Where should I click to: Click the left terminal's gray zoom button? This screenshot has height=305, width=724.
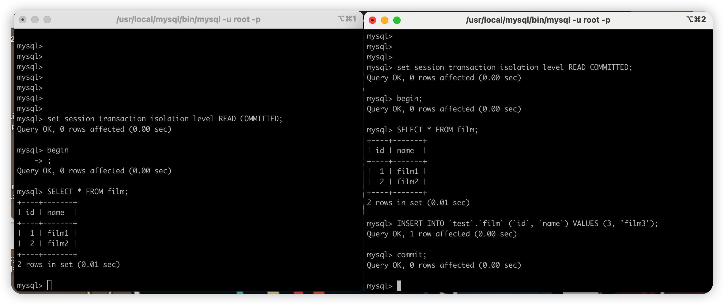(47, 20)
